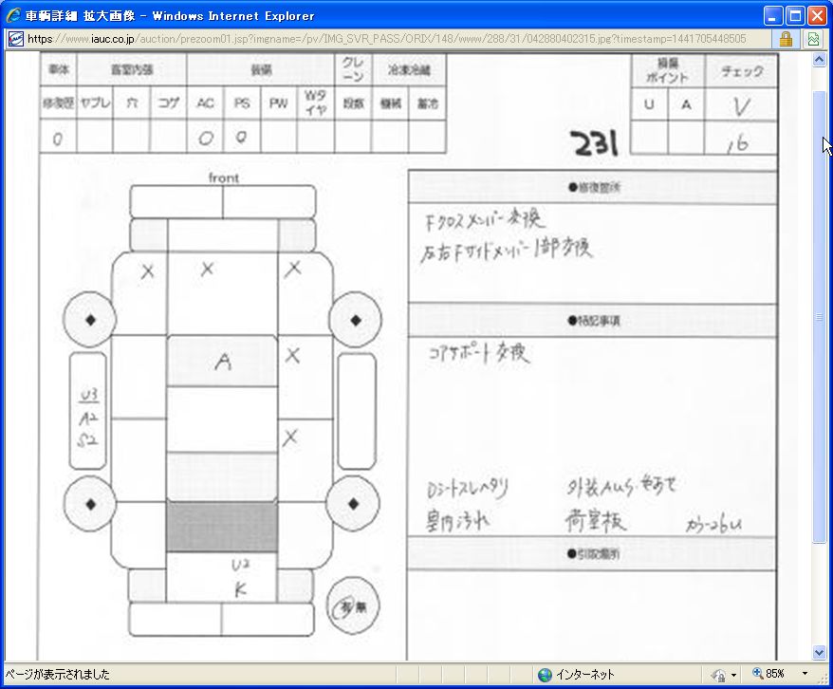
Task: Open the security icon dropdown arrow in status bar
Action: click(x=733, y=675)
